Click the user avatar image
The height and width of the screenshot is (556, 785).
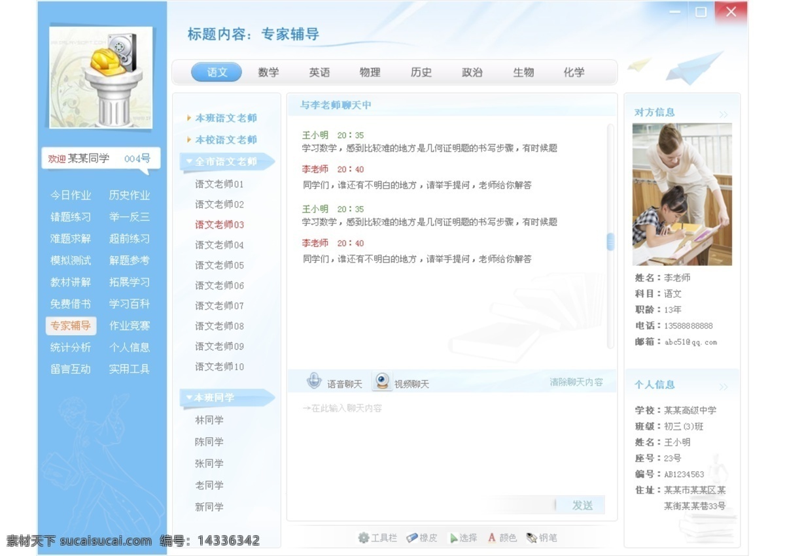pos(101,77)
